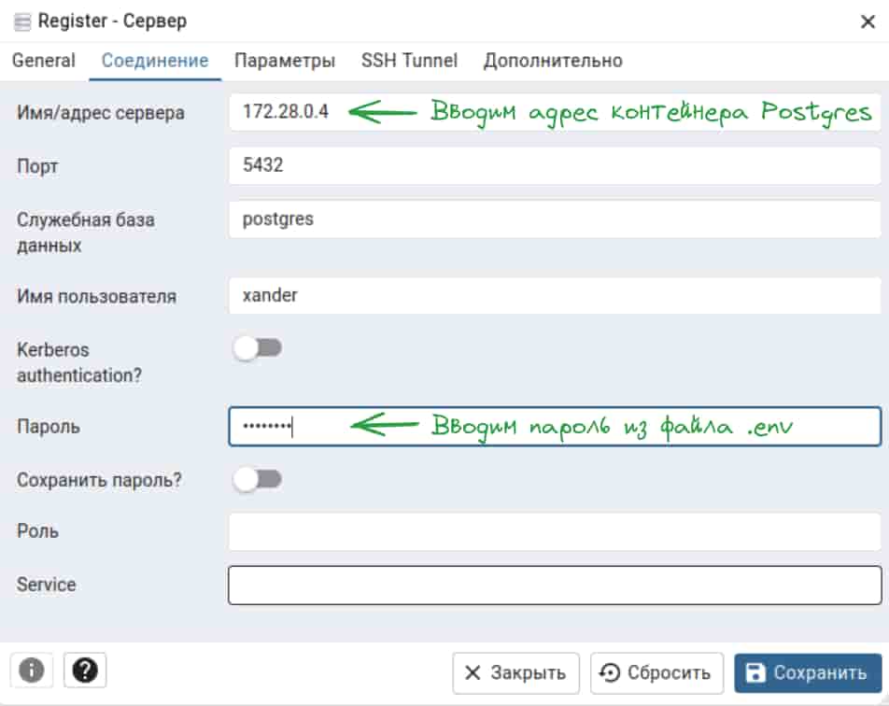Focus the server address field 172.28.0.4
This screenshot has height=706, width=889.
555,112
